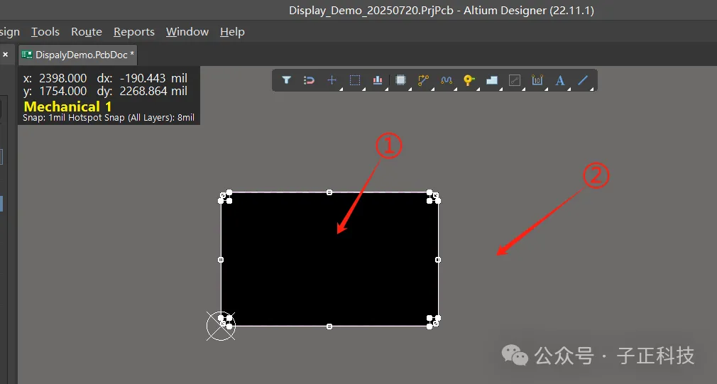This screenshot has width=717, height=384.
Task: Click the Snap: 1mil Hotspot Snap status line
Action: pos(109,118)
